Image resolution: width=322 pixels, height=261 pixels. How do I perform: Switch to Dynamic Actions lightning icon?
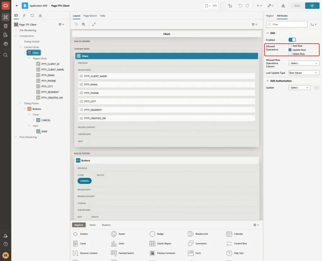24,16
